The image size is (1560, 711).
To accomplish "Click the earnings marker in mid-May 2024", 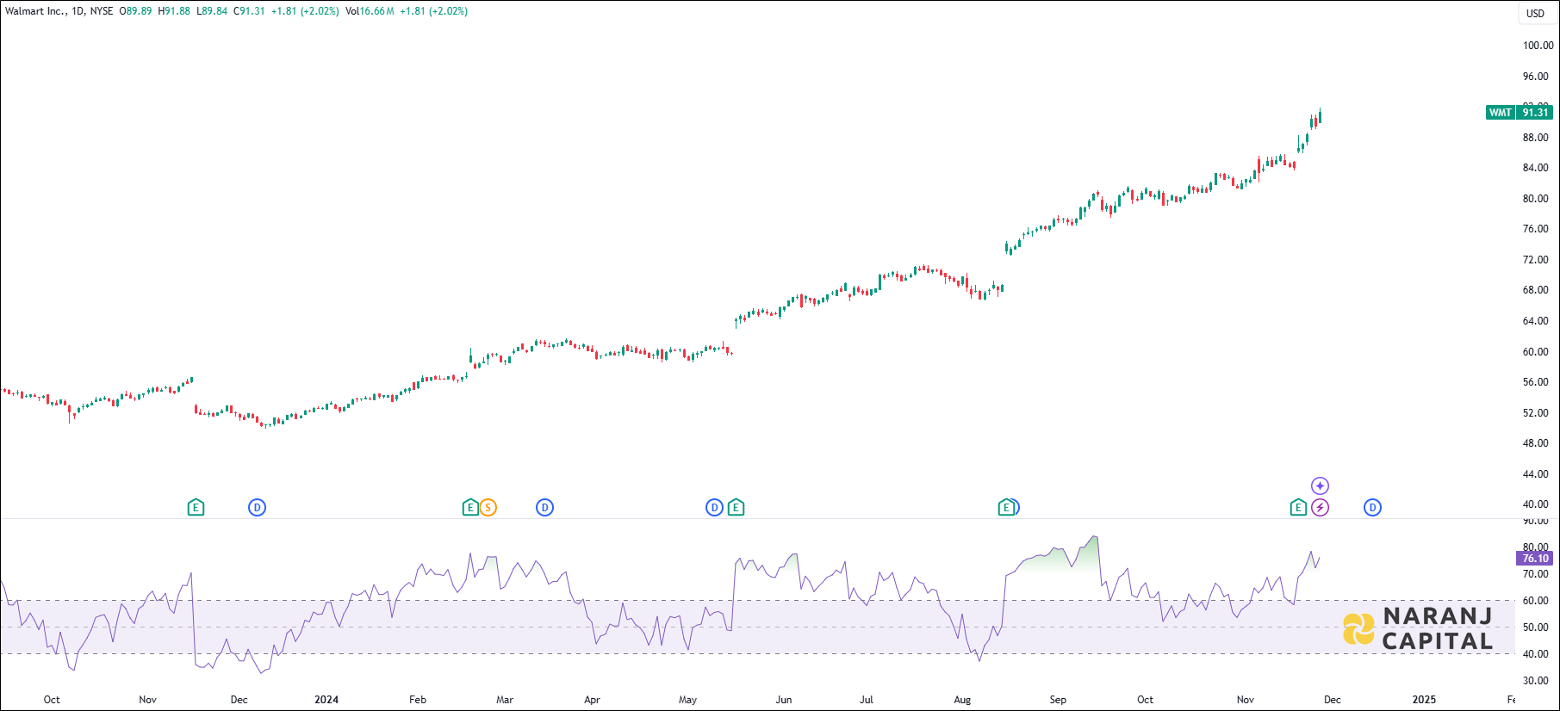I will pyautogui.click(x=736, y=508).
